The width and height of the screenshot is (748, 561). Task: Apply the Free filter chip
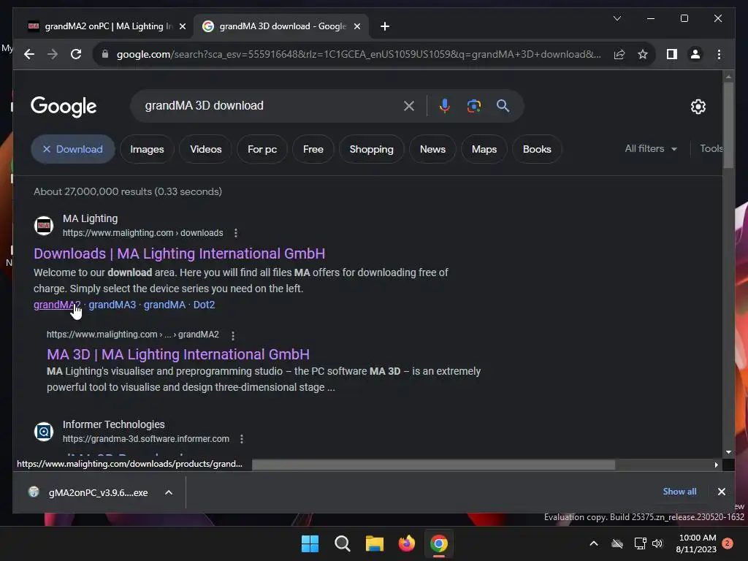[x=313, y=149]
